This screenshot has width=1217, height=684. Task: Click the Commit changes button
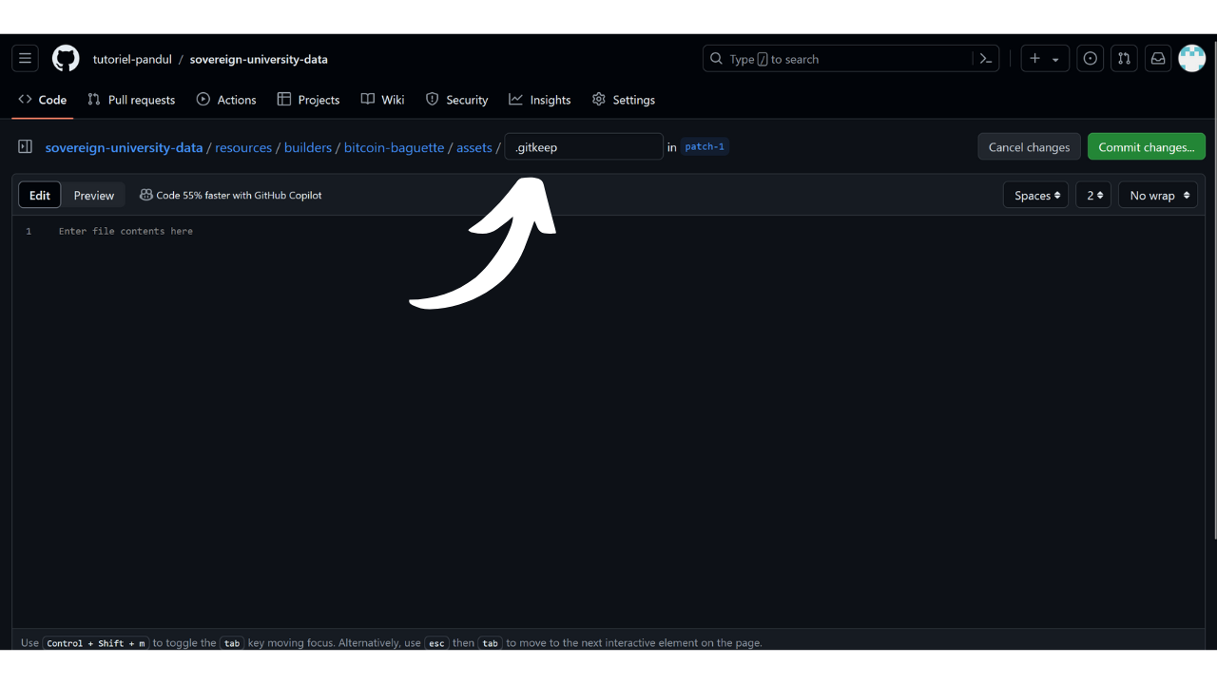pos(1146,147)
